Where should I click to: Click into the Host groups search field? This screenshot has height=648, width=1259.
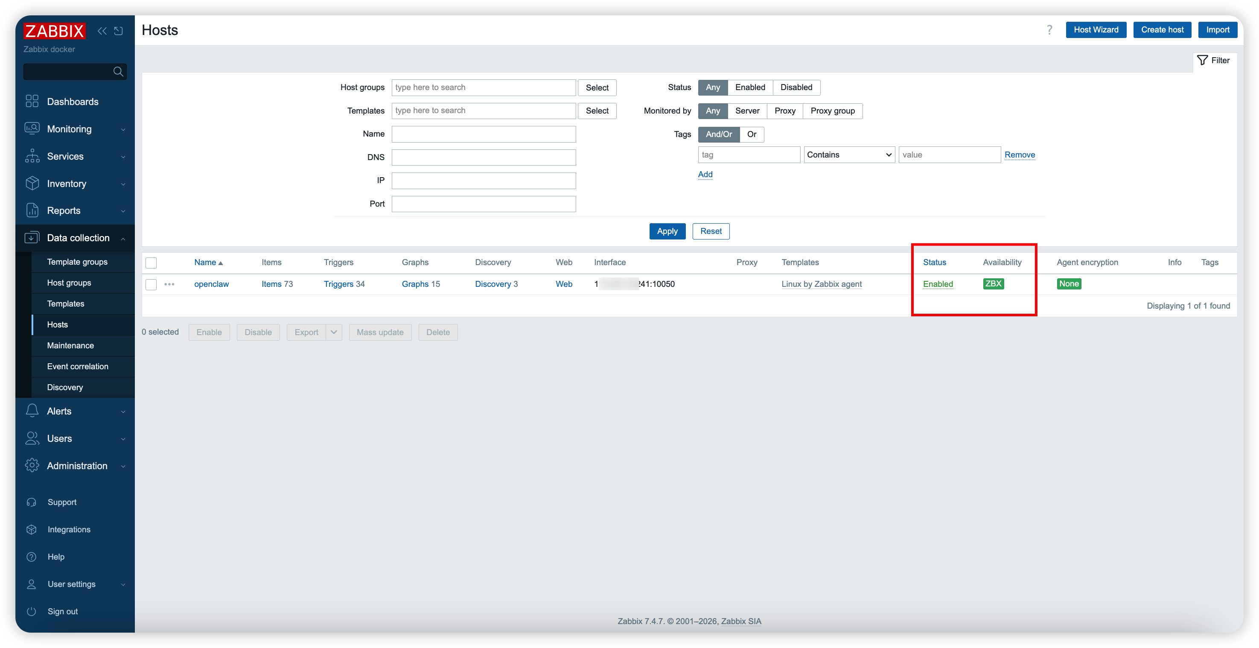(x=483, y=88)
